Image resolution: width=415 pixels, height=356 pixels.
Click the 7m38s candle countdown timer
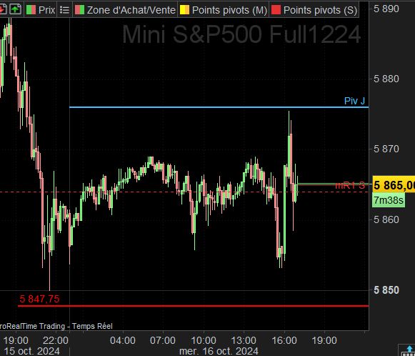coord(389,200)
